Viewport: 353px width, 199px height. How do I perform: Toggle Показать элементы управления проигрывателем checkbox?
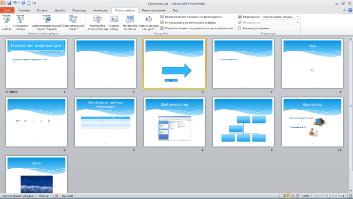tap(162, 28)
